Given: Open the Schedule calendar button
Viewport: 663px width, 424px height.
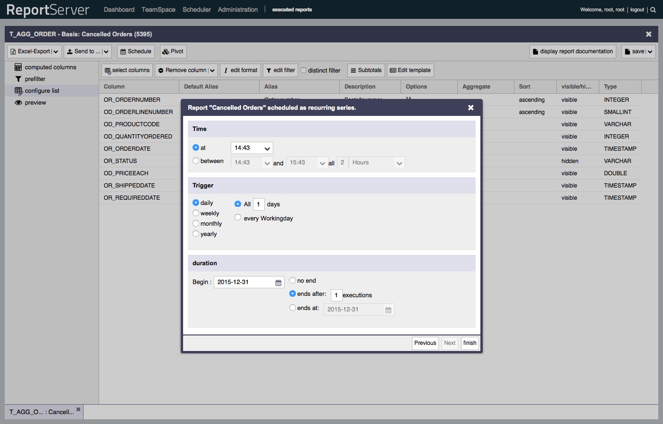Looking at the screenshot, I should pos(135,51).
